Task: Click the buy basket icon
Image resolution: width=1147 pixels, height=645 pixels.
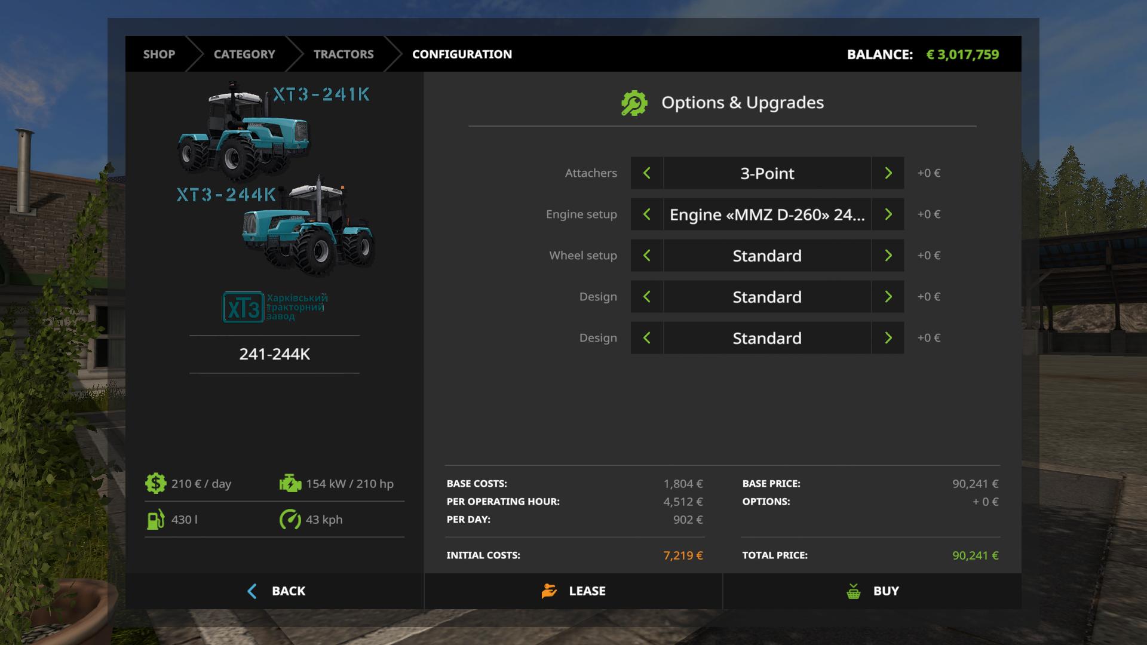Action: [x=854, y=591]
